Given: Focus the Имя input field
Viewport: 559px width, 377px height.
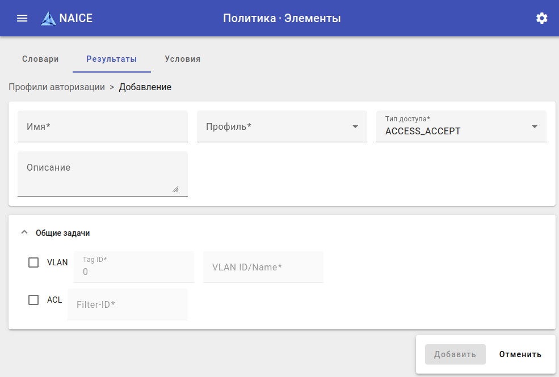Looking at the screenshot, I should coord(102,126).
